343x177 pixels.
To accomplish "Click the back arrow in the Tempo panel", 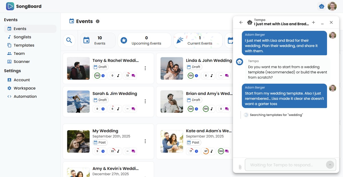I will click(x=241, y=22).
